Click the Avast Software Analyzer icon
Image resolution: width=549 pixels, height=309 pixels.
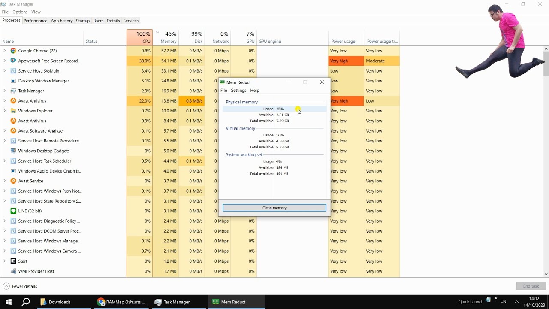coord(13,131)
